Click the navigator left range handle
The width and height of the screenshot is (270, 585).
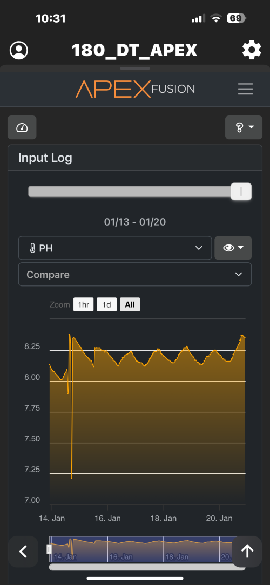pos(49,549)
